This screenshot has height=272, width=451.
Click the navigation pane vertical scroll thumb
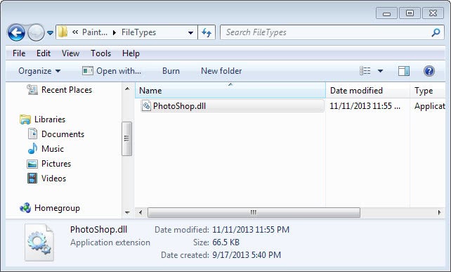coord(127,138)
